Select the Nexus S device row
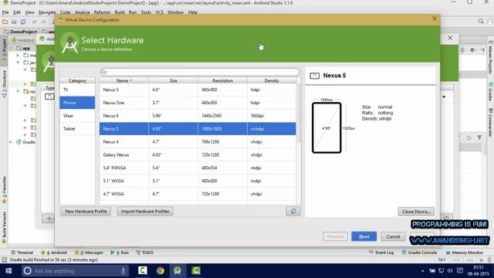This screenshot has height=278, width=494. pos(198,90)
